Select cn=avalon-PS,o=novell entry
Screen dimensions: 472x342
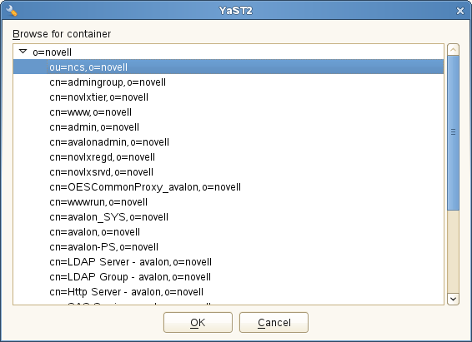tap(103, 247)
